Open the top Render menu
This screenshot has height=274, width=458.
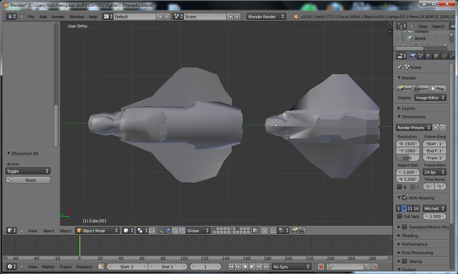(58, 17)
